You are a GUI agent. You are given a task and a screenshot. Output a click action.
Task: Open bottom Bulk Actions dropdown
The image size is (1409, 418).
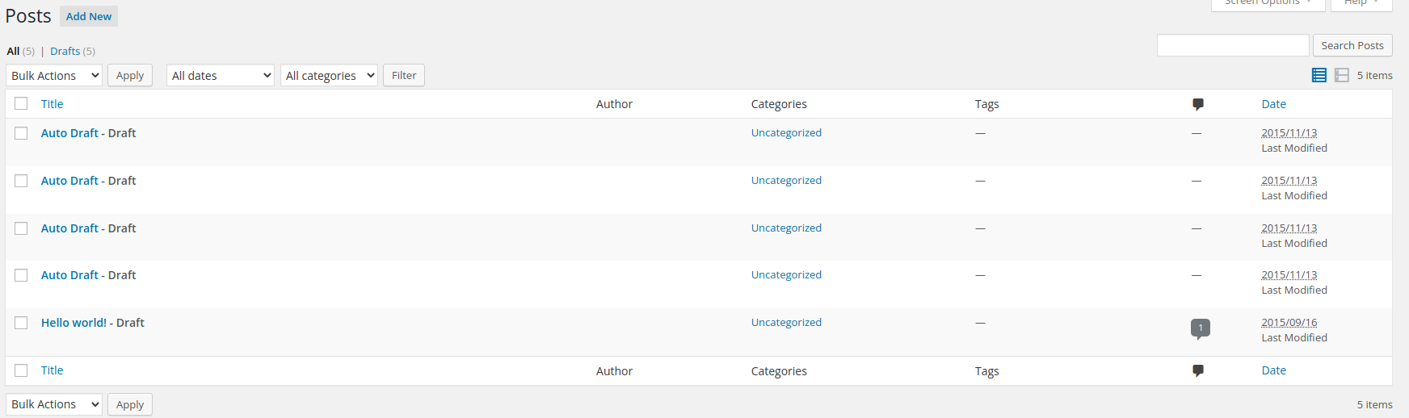54,404
